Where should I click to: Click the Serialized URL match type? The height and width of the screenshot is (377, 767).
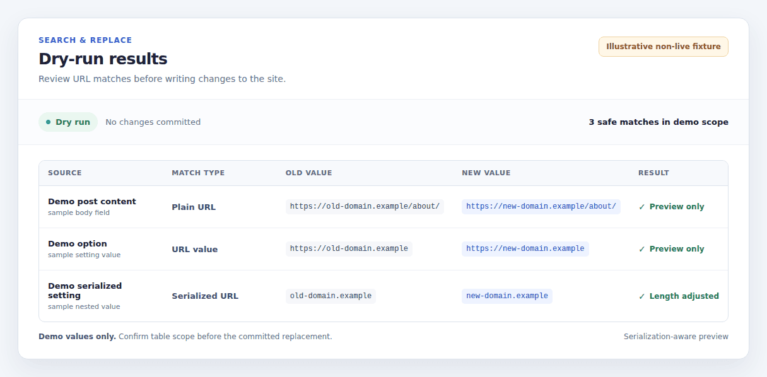pyautogui.click(x=205, y=296)
